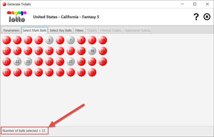The height and width of the screenshot is (137, 214).
Task: Select the grey ball number 5
Action: pyautogui.click(x=49, y=40)
